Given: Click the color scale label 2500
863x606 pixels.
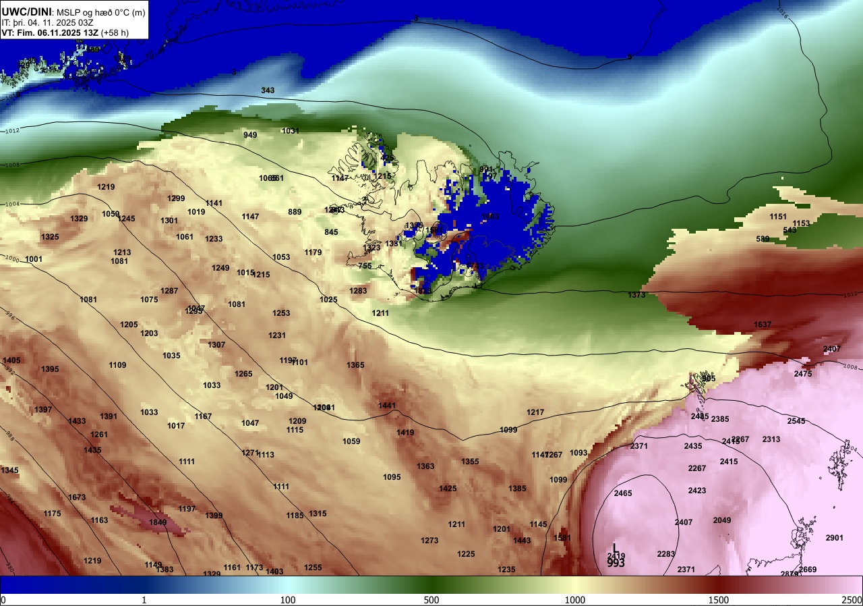Looking at the screenshot, I should [x=852, y=600].
